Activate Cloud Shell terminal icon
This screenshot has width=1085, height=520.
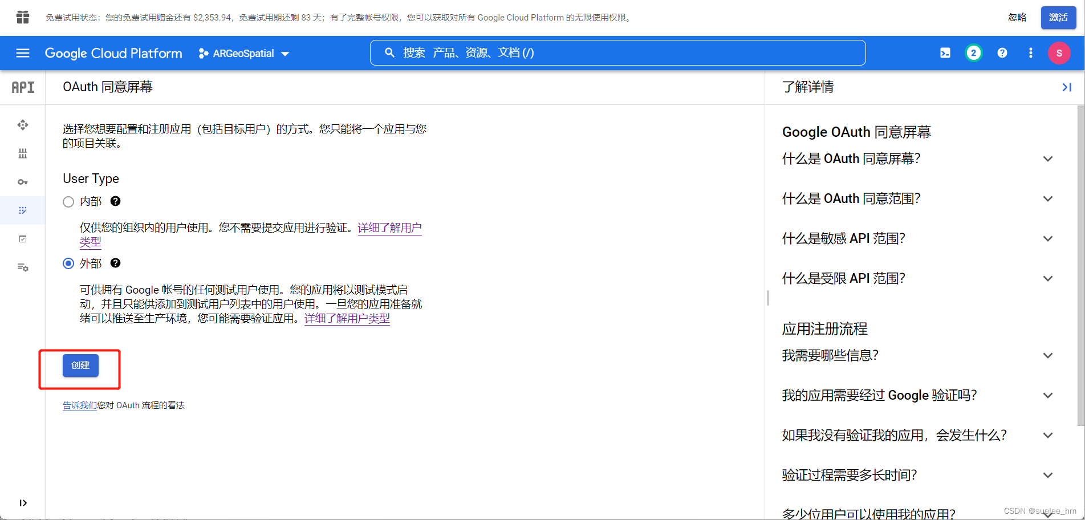coord(945,53)
